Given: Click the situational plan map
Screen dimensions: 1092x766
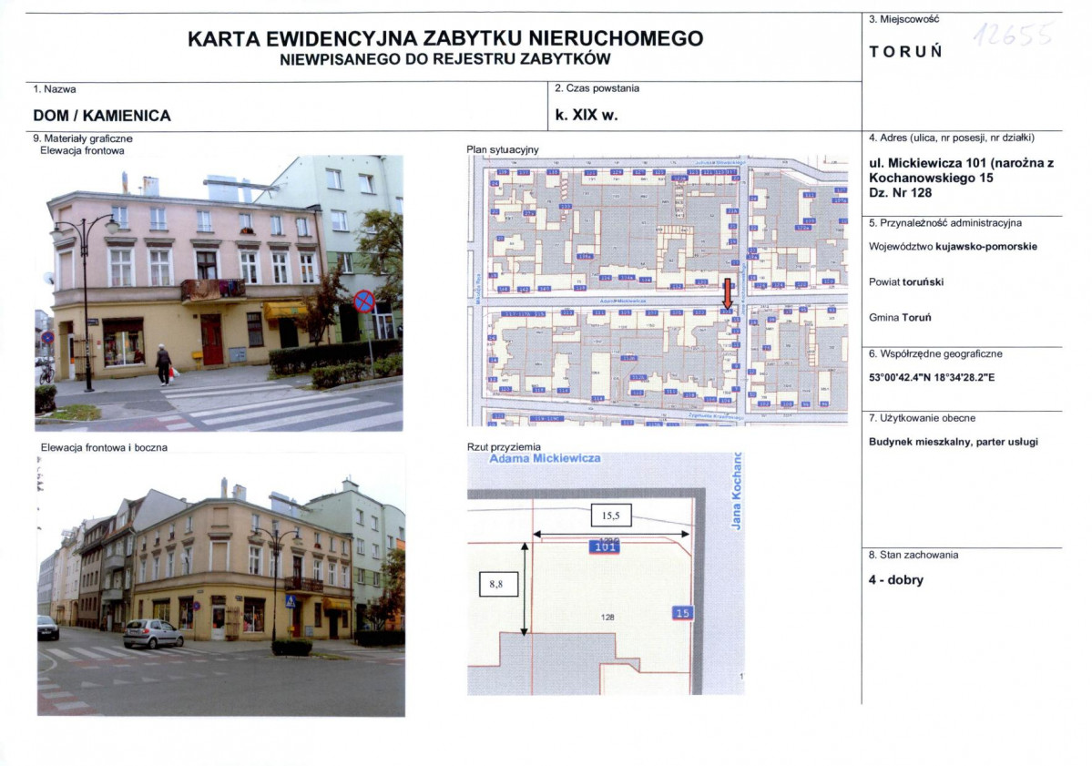Looking at the screenshot, I should [x=658, y=291].
